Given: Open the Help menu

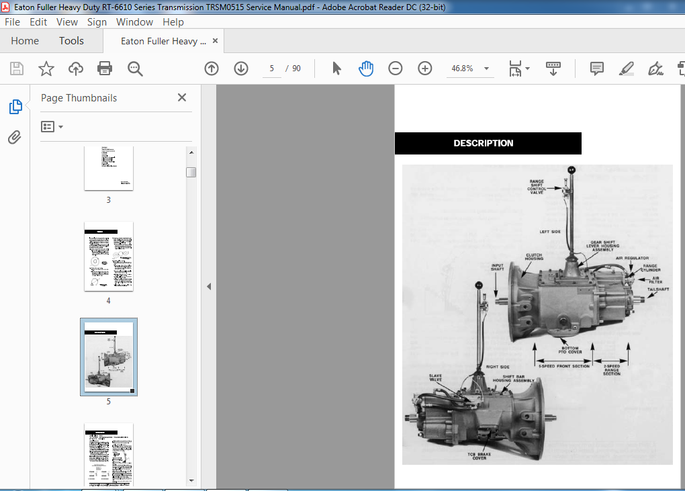Looking at the screenshot, I should (x=173, y=22).
